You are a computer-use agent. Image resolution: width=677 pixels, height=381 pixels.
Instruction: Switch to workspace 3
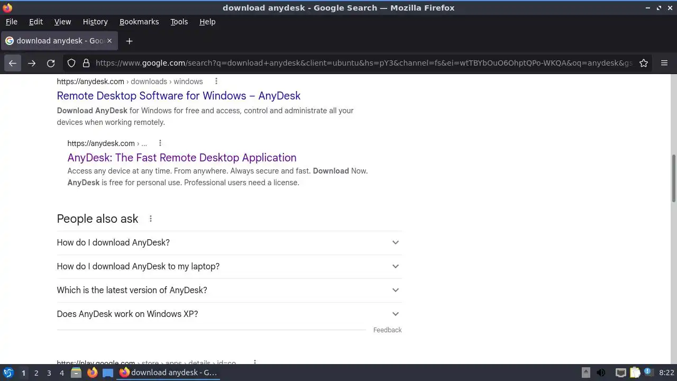coord(49,373)
